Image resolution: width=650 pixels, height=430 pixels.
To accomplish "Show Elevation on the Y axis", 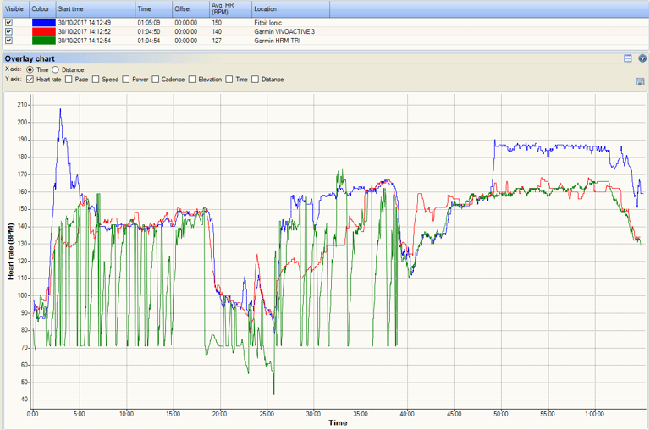I will click(x=192, y=80).
